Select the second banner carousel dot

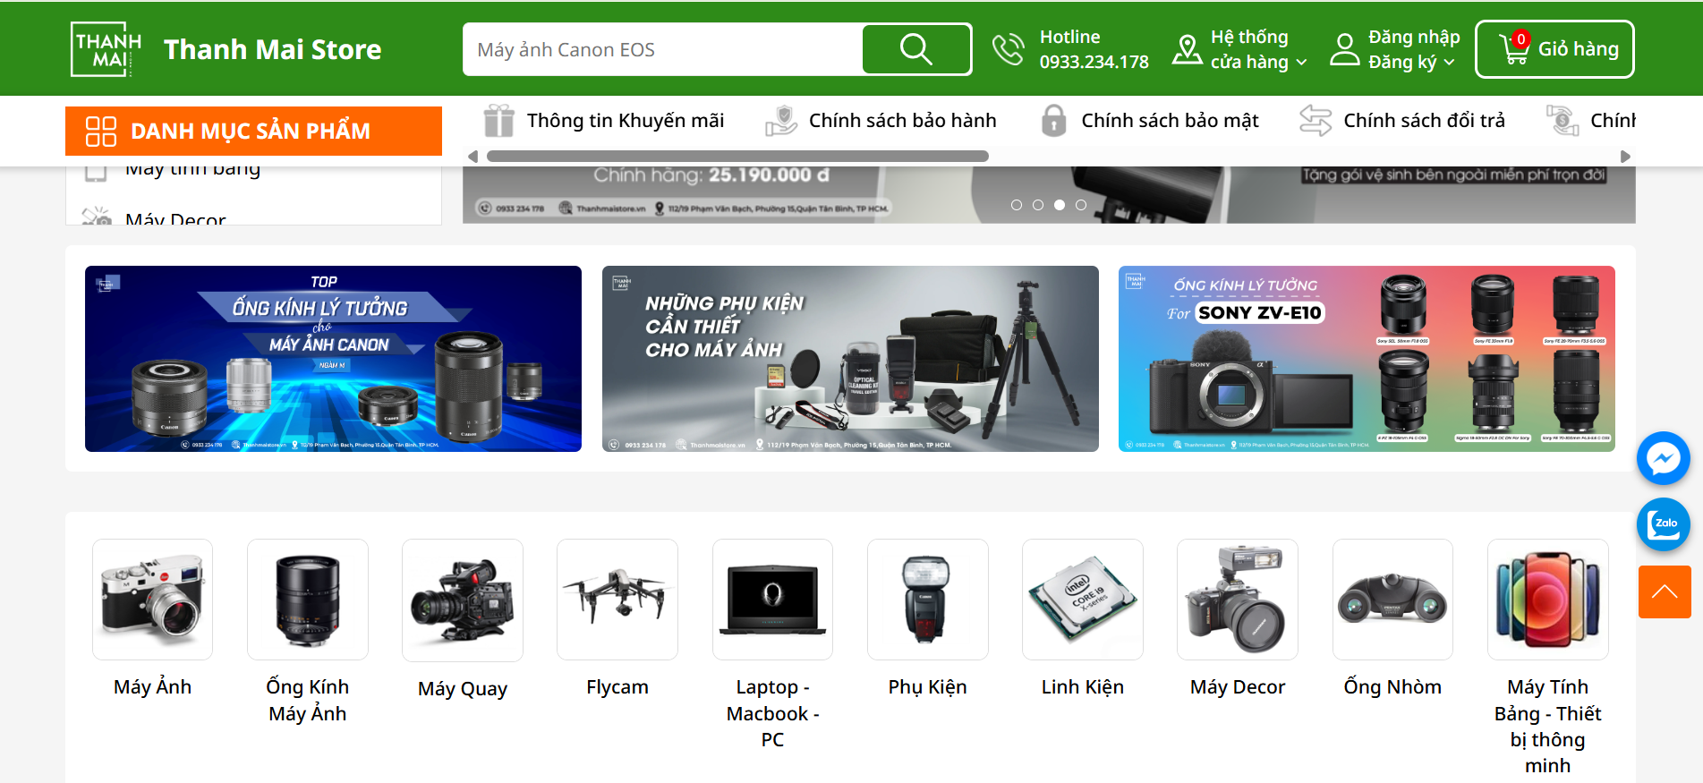pyautogui.click(x=1038, y=205)
